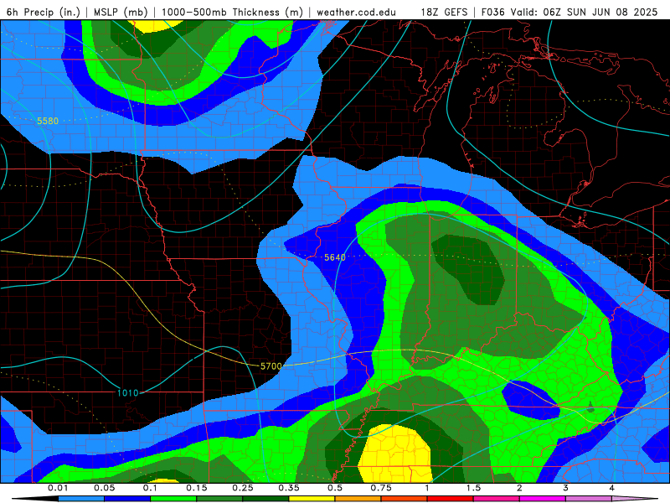This screenshot has width=670, height=503.
Task: Click the '0.5' legend value
Action: 335,488
